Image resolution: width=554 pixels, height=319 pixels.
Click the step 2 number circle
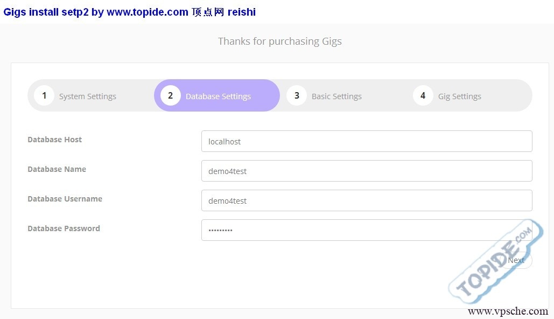[170, 96]
